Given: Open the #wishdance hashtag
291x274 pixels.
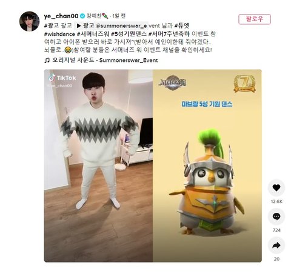Looking at the screenshot, I should pos(59,34).
